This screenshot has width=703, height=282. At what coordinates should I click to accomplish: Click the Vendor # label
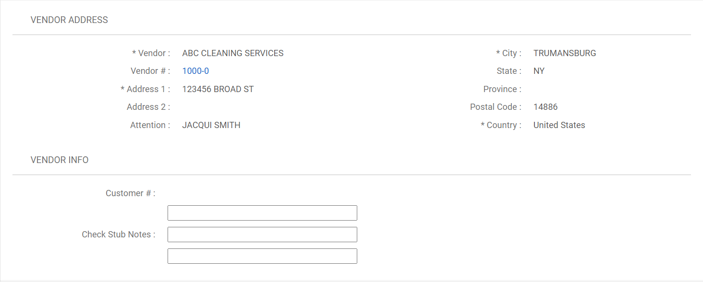(150, 71)
